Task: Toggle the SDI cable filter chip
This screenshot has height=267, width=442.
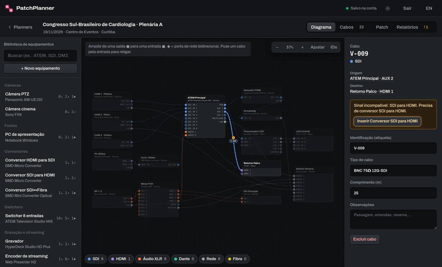Action: [96, 259]
